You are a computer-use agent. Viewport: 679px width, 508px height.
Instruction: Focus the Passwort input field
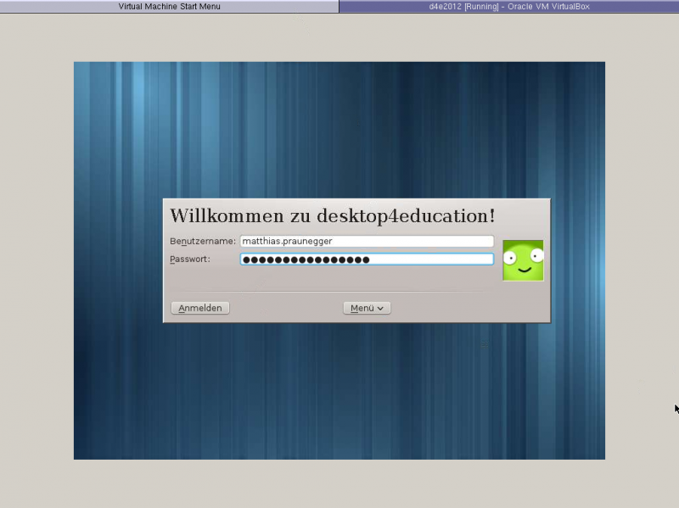coord(367,260)
